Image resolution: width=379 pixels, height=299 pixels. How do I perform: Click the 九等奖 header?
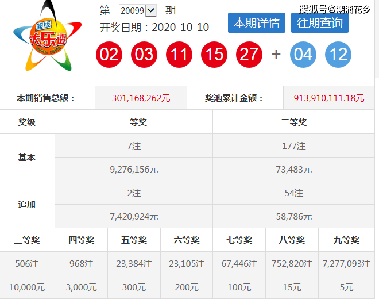tap(346, 240)
